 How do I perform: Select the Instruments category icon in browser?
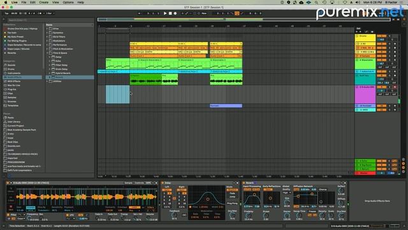5,73
